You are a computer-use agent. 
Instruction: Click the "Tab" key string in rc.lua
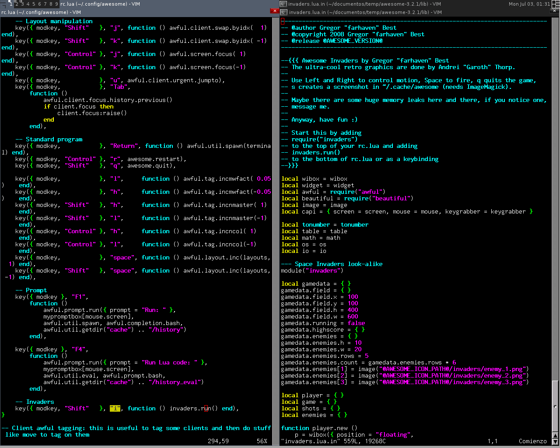(x=119, y=87)
